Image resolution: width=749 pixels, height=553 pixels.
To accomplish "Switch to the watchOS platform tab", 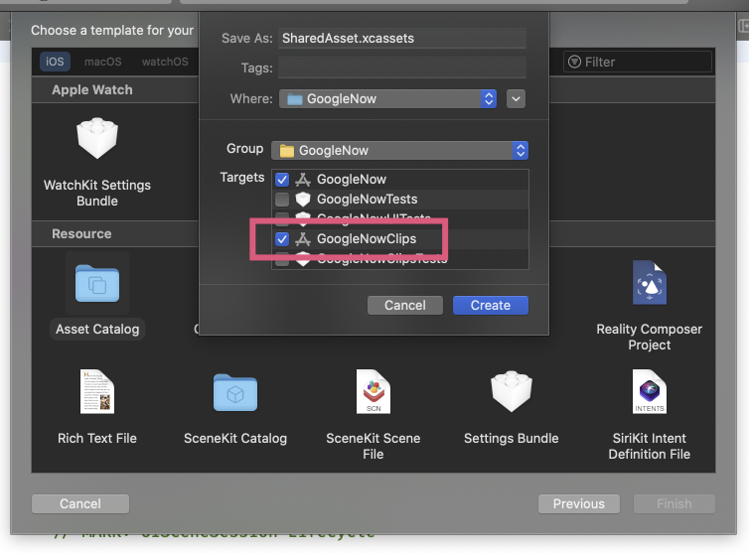I will 165,62.
